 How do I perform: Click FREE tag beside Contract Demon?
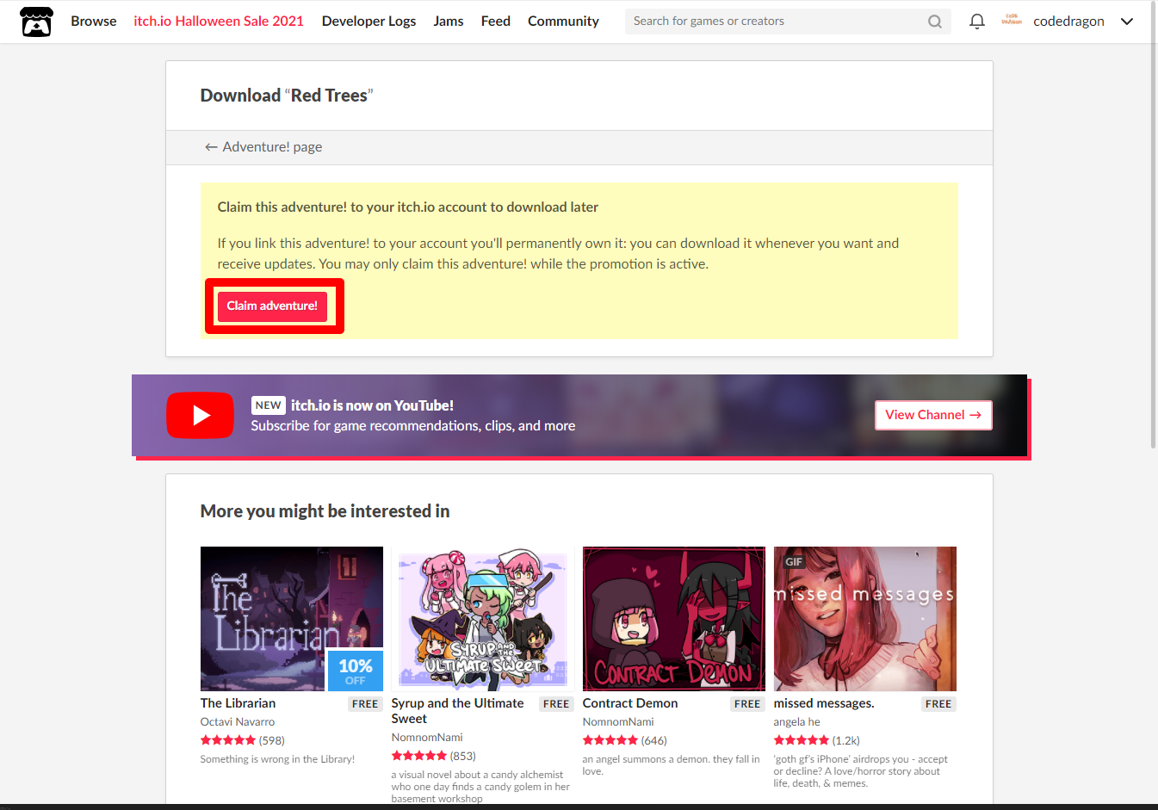[747, 704]
